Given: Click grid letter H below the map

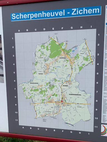Looking at the screenshot, I should pos(80,133).
